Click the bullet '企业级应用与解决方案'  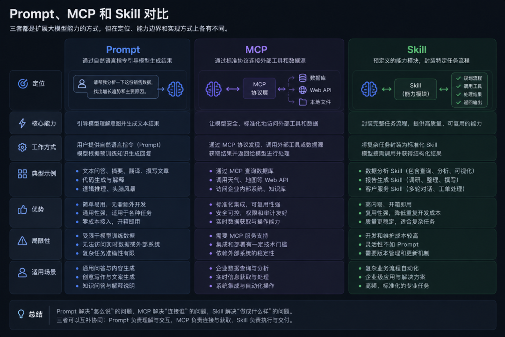[x=395, y=277]
